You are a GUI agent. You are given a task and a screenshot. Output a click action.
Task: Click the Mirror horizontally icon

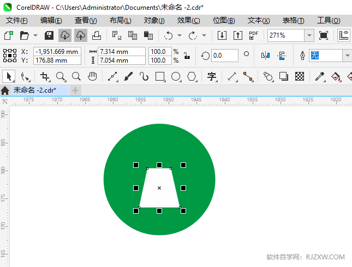tap(266, 56)
